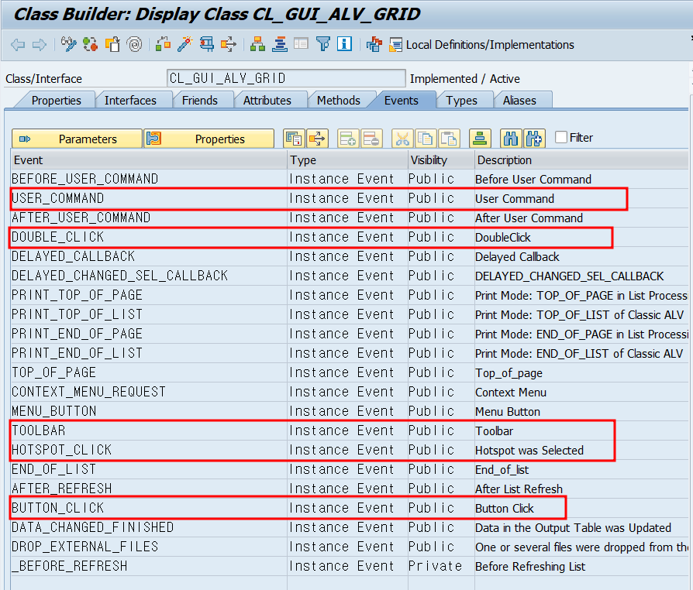
Task: Toggle Display/Change mode (glasses and pencil icon)
Action: (68, 44)
